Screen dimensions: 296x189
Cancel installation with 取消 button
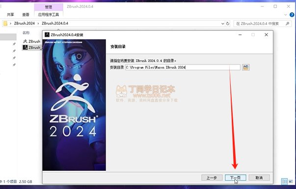[259, 178]
